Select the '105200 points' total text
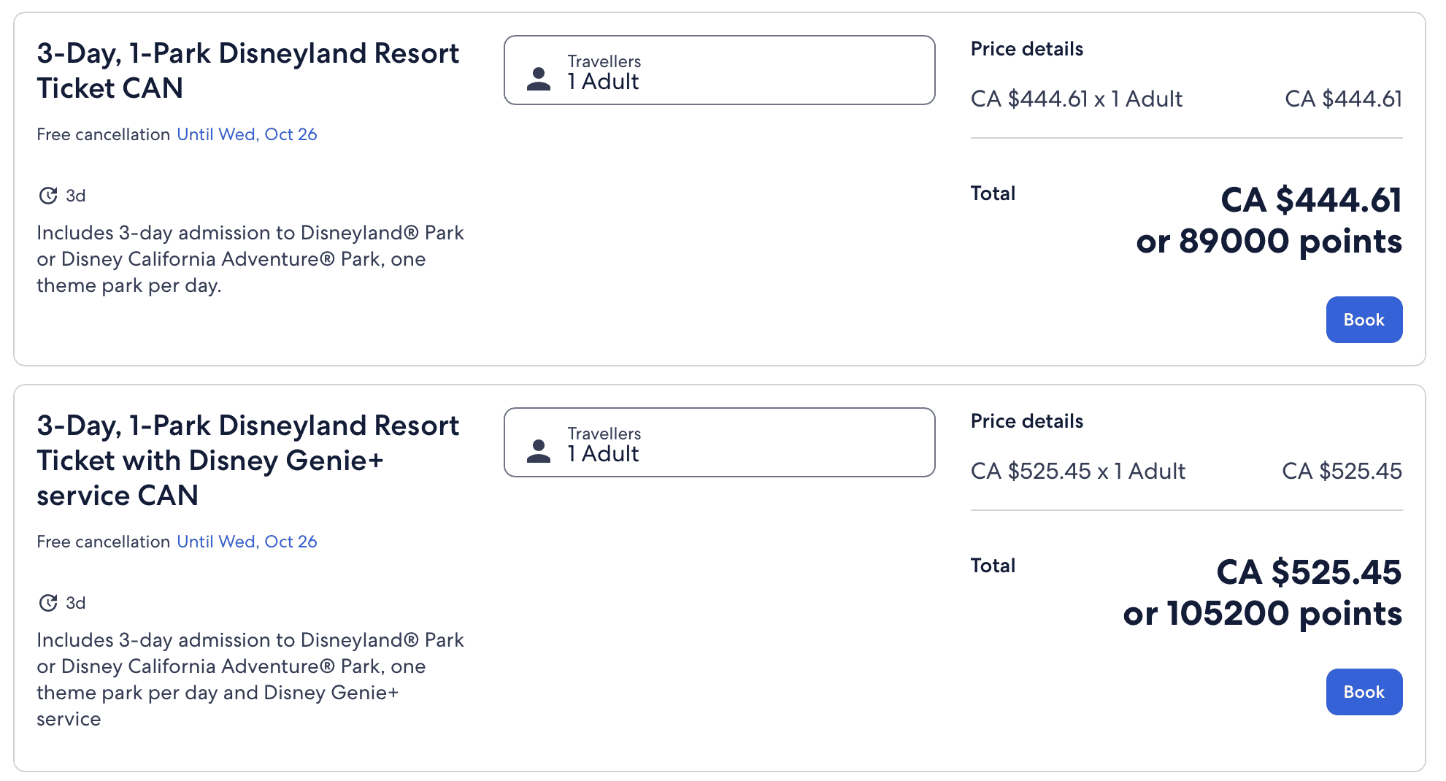1446x781 pixels. [x=1262, y=614]
